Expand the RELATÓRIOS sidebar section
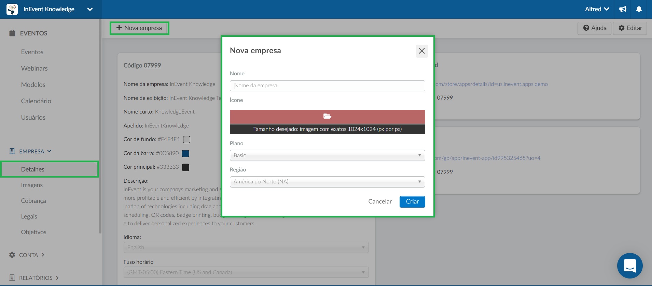 (57, 277)
